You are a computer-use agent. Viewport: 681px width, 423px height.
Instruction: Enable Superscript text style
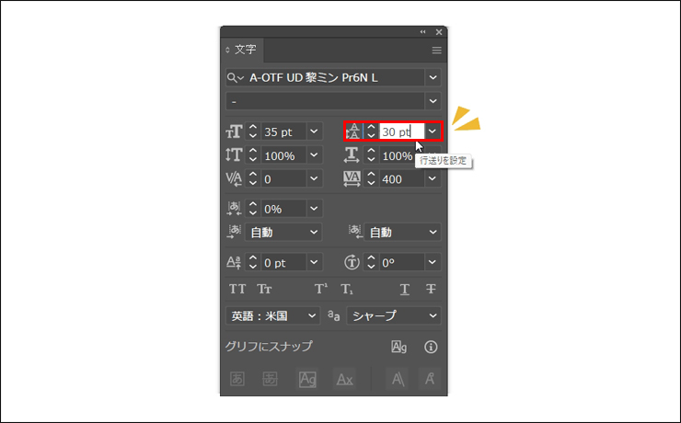click(320, 289)
